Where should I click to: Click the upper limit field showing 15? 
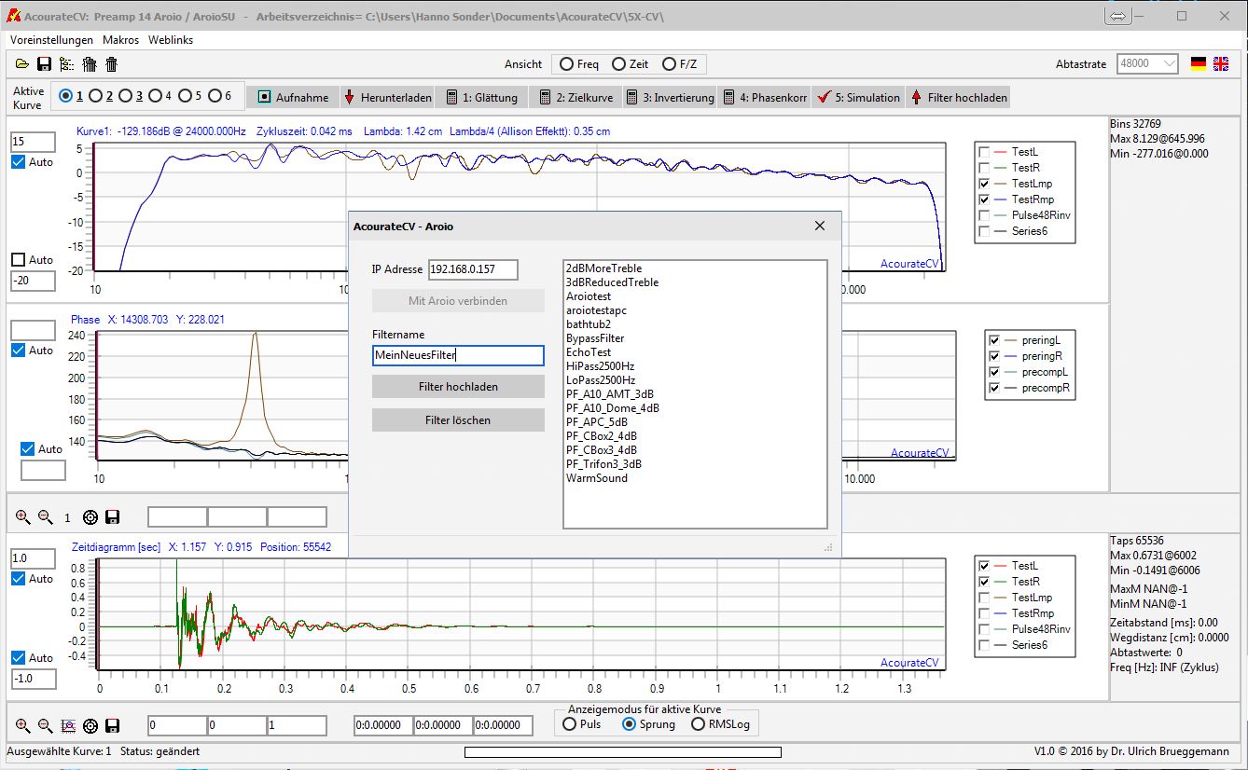click(x=33, y=142)
